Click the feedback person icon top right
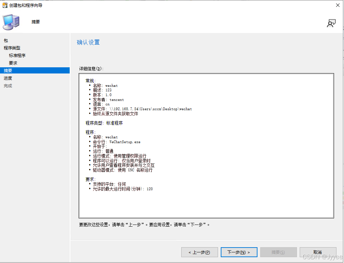 pyautogui.click(x=331, y=23)
